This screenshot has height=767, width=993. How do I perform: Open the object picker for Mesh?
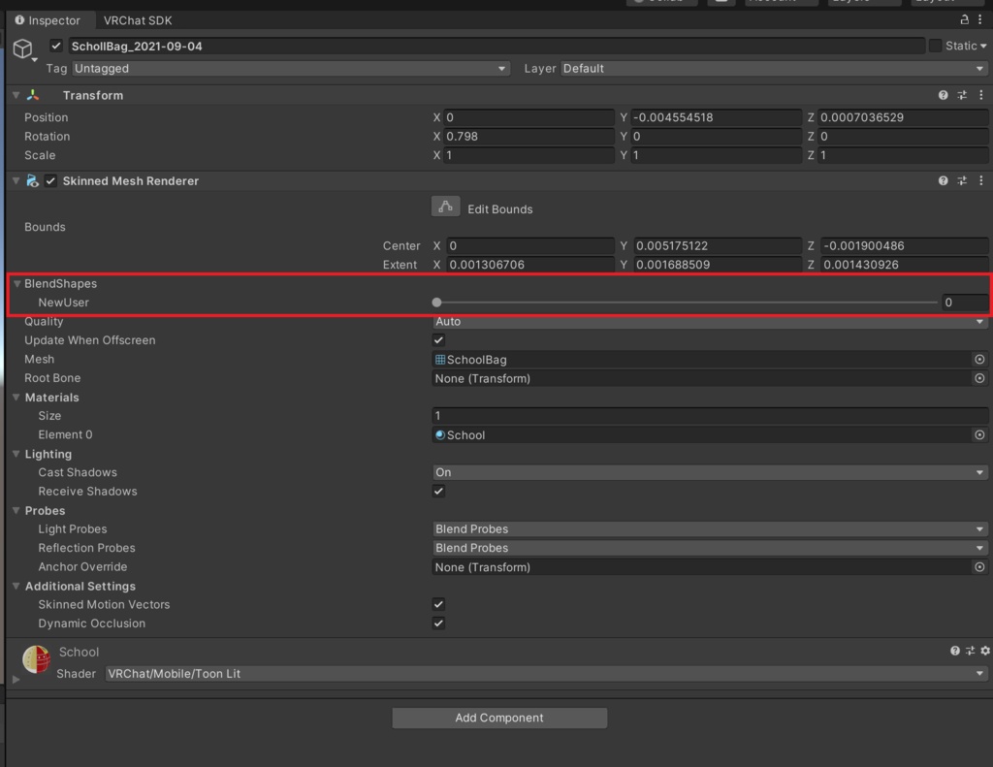(x=979, y=359)
